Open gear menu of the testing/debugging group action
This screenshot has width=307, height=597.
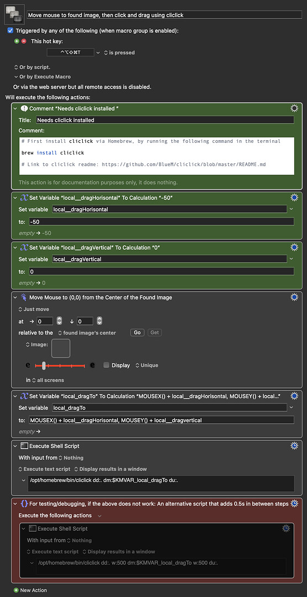(x=294, y=504)
